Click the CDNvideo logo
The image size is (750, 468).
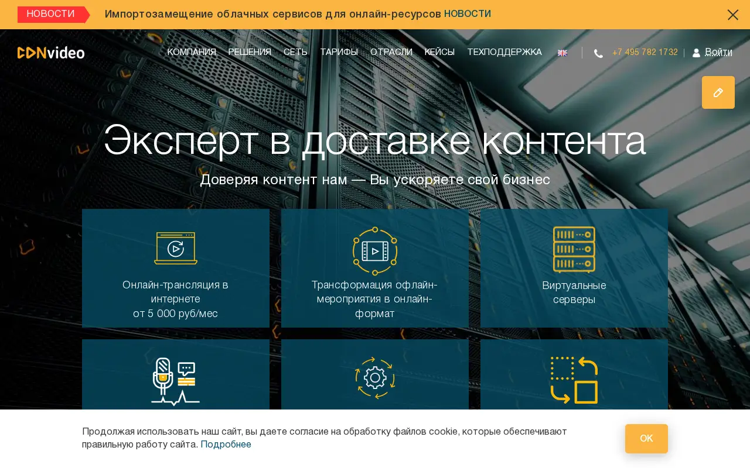51,53
